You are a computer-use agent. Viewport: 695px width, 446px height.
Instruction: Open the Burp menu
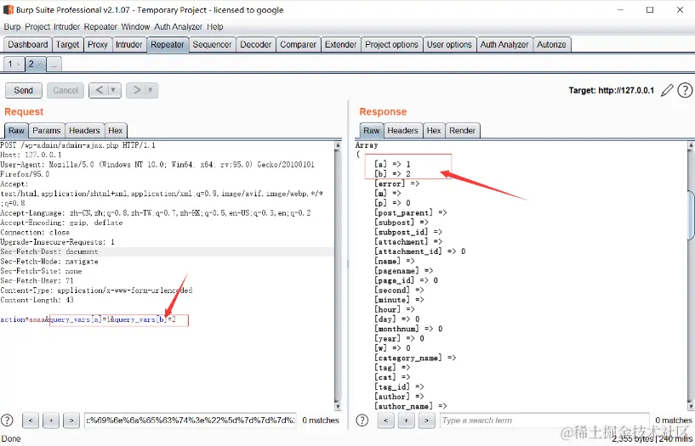[13, 26]
